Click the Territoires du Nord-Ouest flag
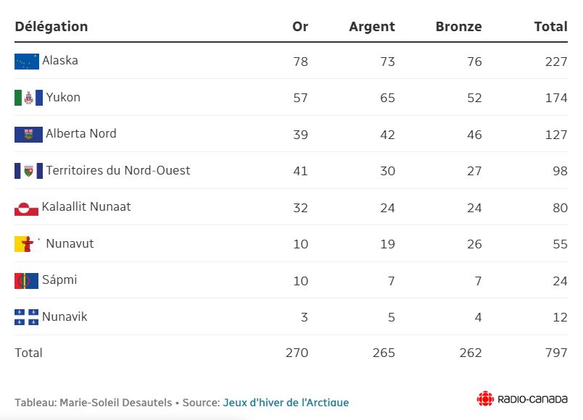Image resolution: width=583 pixels, height=420 pixels. click(x=28, y=171)
